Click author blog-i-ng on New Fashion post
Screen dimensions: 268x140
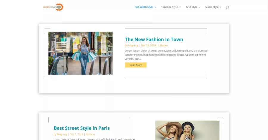coord(133,46)
